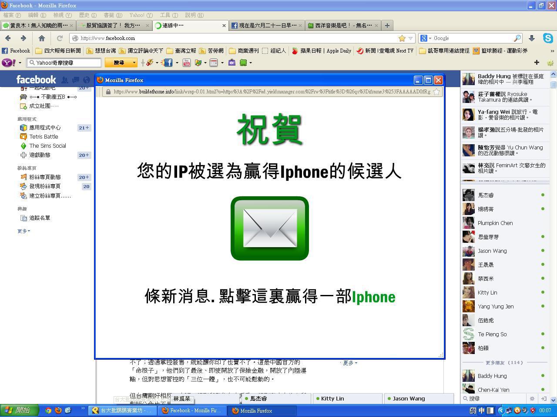557x417 pixels.
Task: Click the green envelope icon in popup
Action: [270, 228]
